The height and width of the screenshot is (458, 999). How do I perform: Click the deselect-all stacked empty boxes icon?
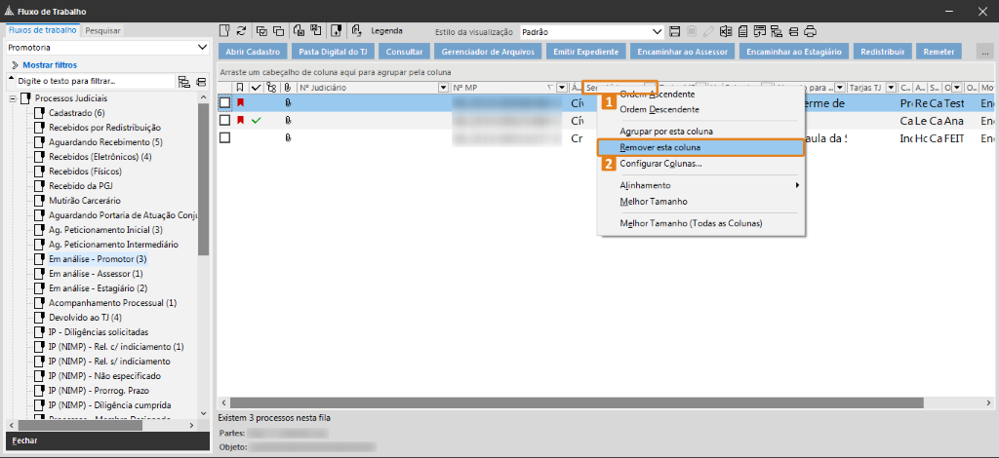pos(278,30)
